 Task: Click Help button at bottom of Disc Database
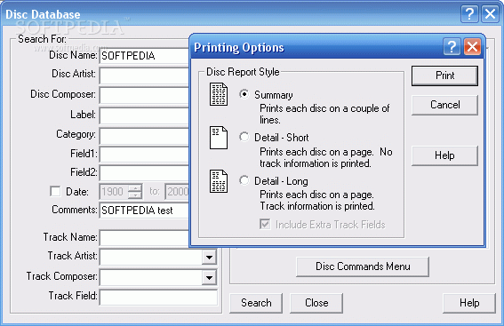click(x=469, y=303)
